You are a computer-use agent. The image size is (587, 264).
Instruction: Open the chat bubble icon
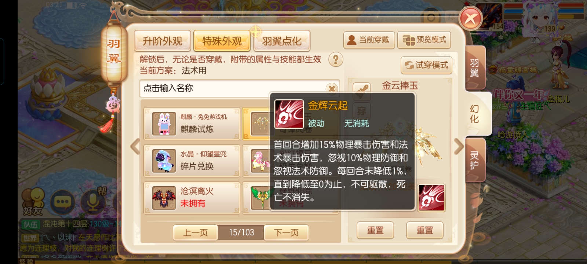pos(62,201)
